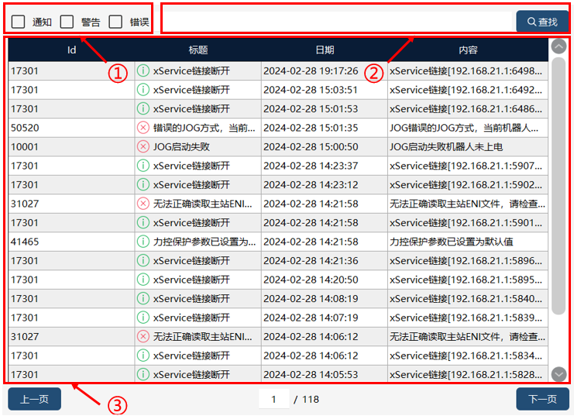This screenshot has height=416, width=574.
Task: Click the info icon in the 19:17:26 log row
Action: 143,70
